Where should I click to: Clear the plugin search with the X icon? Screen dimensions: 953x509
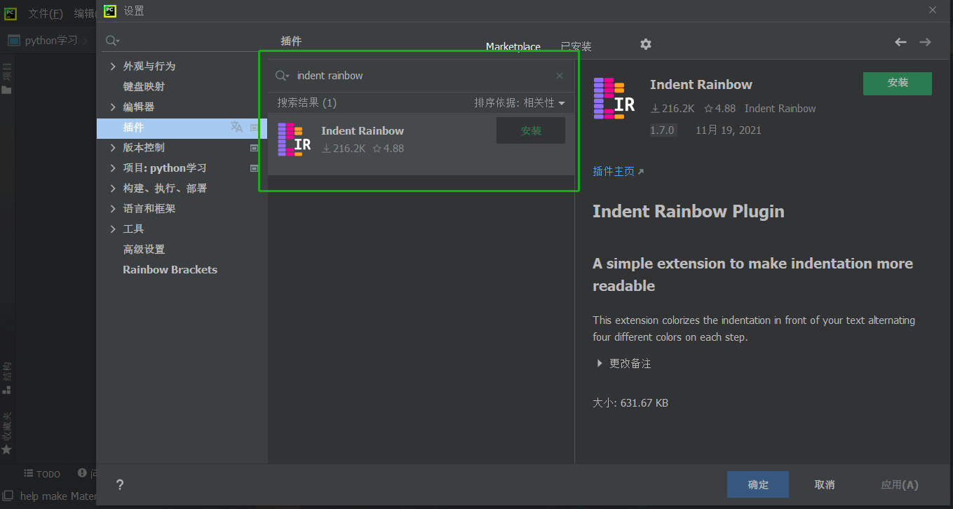560,76
